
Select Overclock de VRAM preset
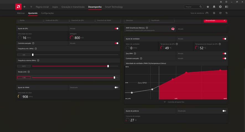(x=108, y=20)
